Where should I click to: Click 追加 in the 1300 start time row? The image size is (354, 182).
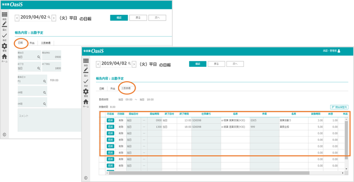click(x=110, y=127)
